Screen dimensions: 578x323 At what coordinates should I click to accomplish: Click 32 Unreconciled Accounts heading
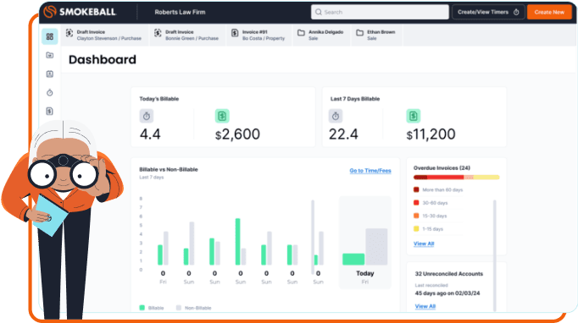449,274
